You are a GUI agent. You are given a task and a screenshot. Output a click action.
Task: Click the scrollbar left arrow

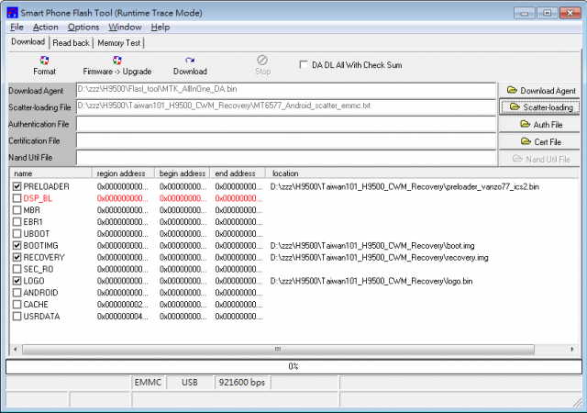pos(15,350)
